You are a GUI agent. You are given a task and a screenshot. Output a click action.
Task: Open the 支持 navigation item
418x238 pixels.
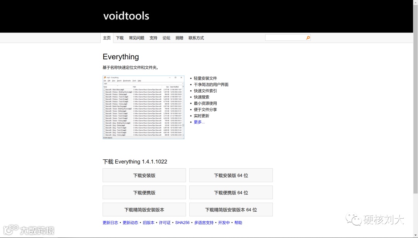[x=153, y=38]
